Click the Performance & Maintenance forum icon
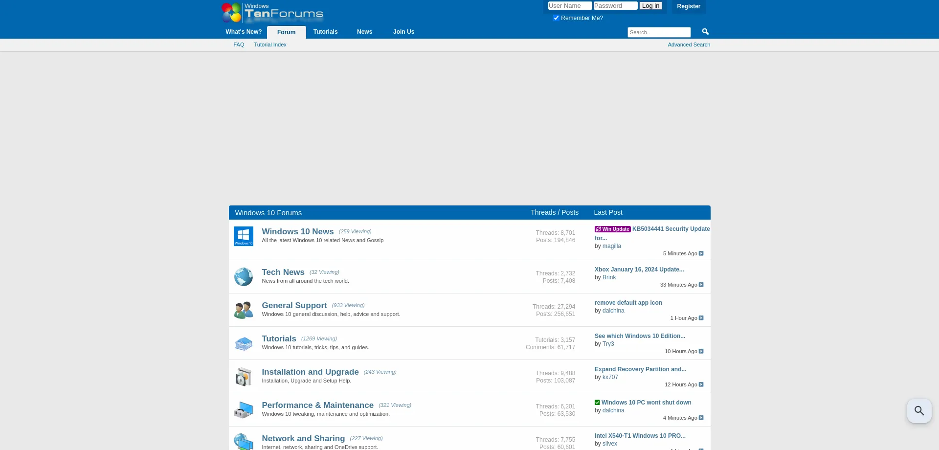Viewport: 939px width, 450px height. click(243, 409)
